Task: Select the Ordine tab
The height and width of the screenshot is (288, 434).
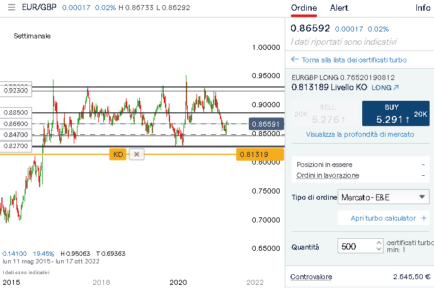Action: pyautogui.click(x=303, y=8)
